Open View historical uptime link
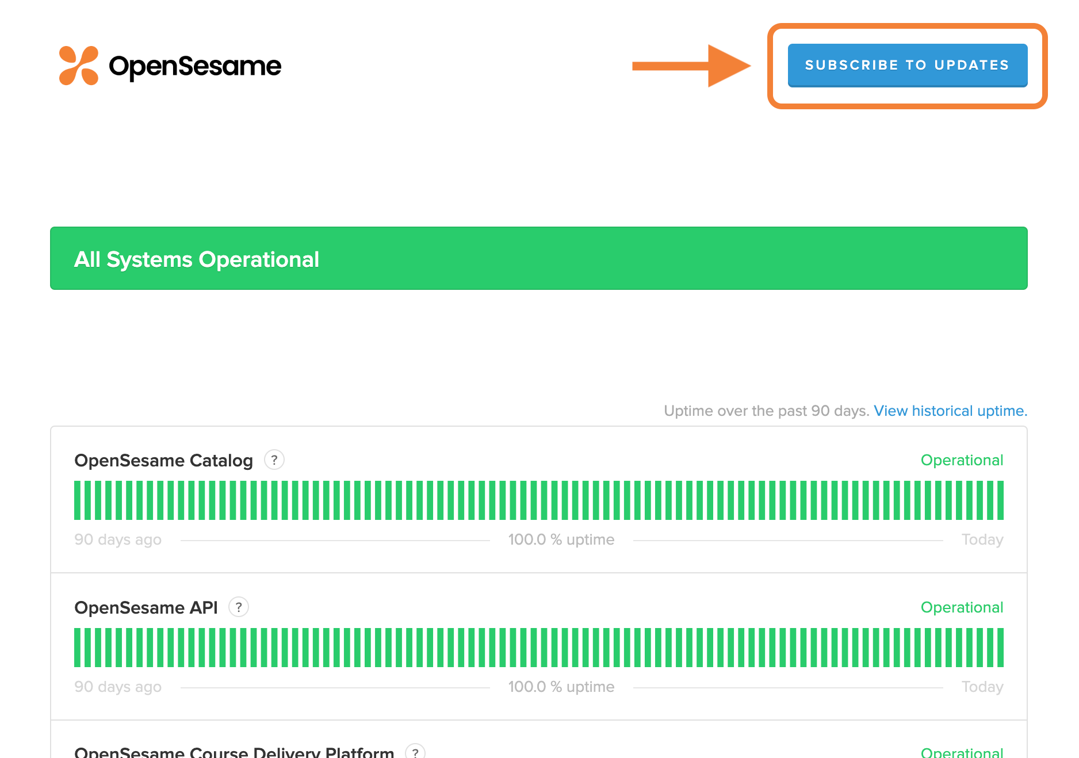1079x758 pixels. pos(950,411)
